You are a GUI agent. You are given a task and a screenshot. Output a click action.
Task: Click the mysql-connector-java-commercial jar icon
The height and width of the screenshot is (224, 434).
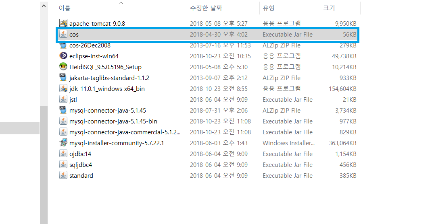coord(63,132)
